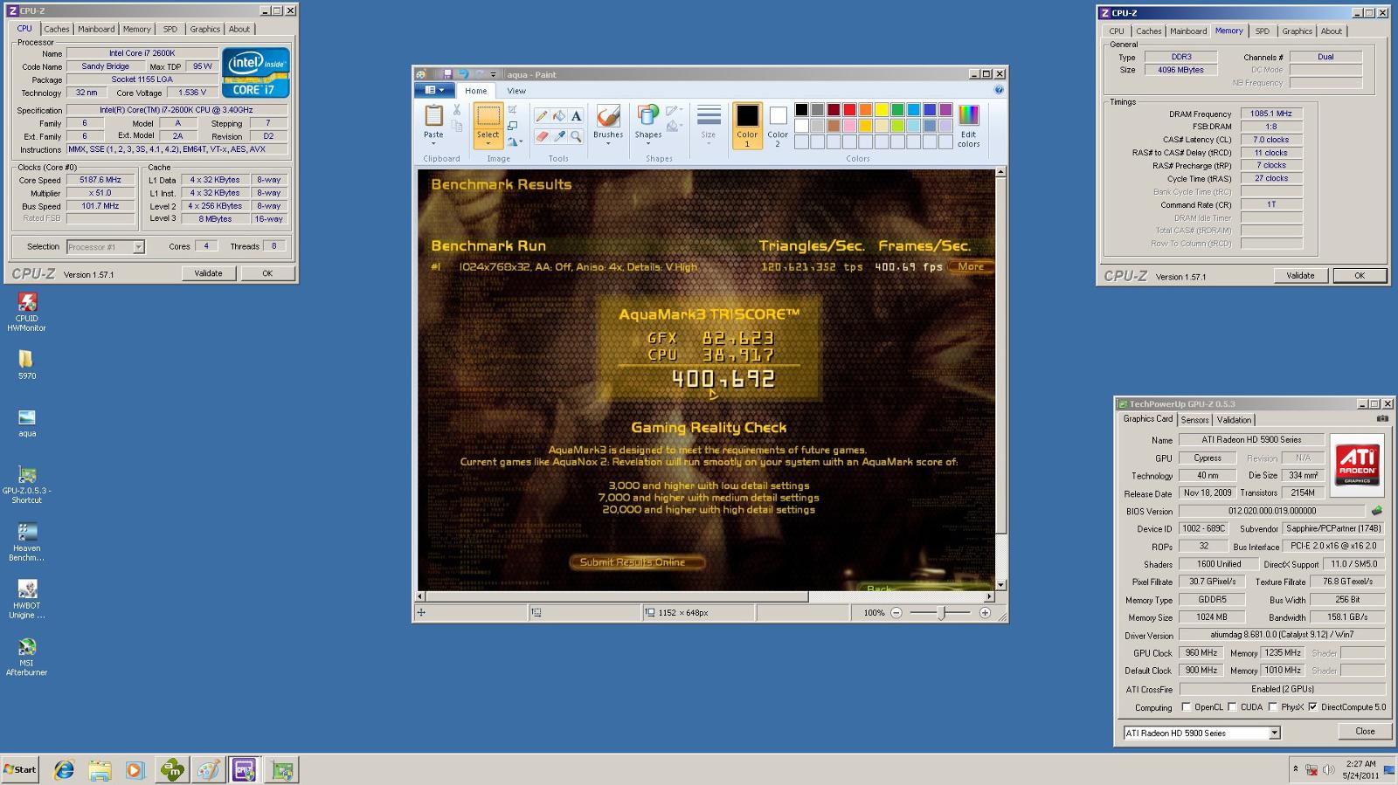Toggle the CUDA checkbox in GPU-Z
1398x785 pixels.
(1232, 707)
